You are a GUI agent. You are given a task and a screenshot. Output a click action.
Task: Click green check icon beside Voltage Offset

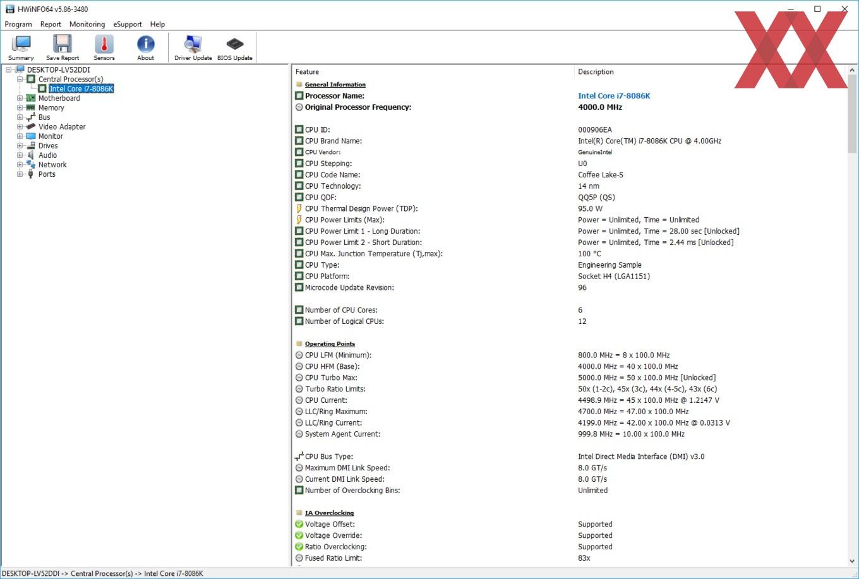click(x=299, y=524)
